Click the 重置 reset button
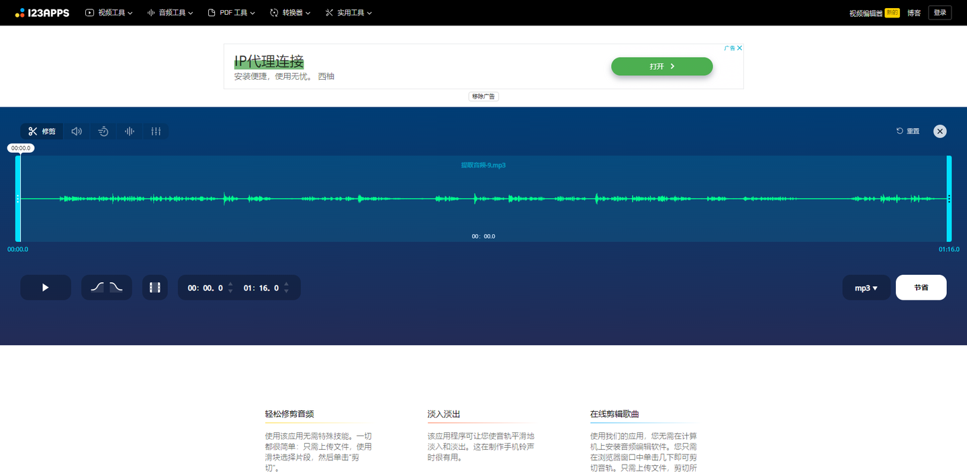This screenshot has height=472, width=967. pos(908,131)
